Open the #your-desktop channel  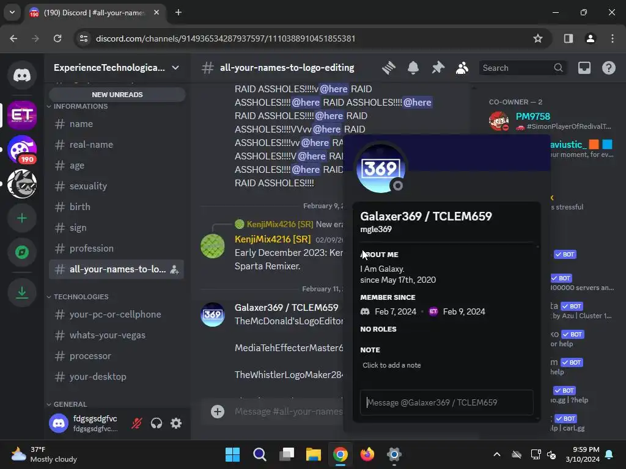coord(116,377)
